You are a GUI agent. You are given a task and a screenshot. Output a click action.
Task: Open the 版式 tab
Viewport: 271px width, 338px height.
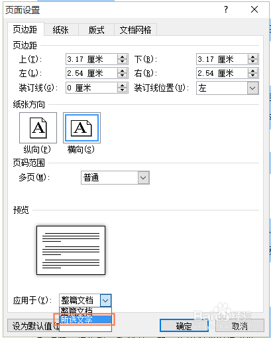pos(96,30)
